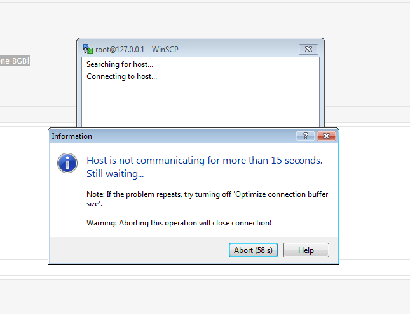Screen dimensions: 410x314
Task: Click the root@127.0.0.1 - WinSCP title text
Action: 137,50
